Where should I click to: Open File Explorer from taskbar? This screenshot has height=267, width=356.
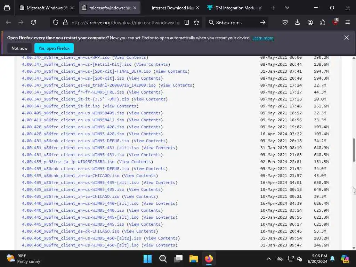193,259
